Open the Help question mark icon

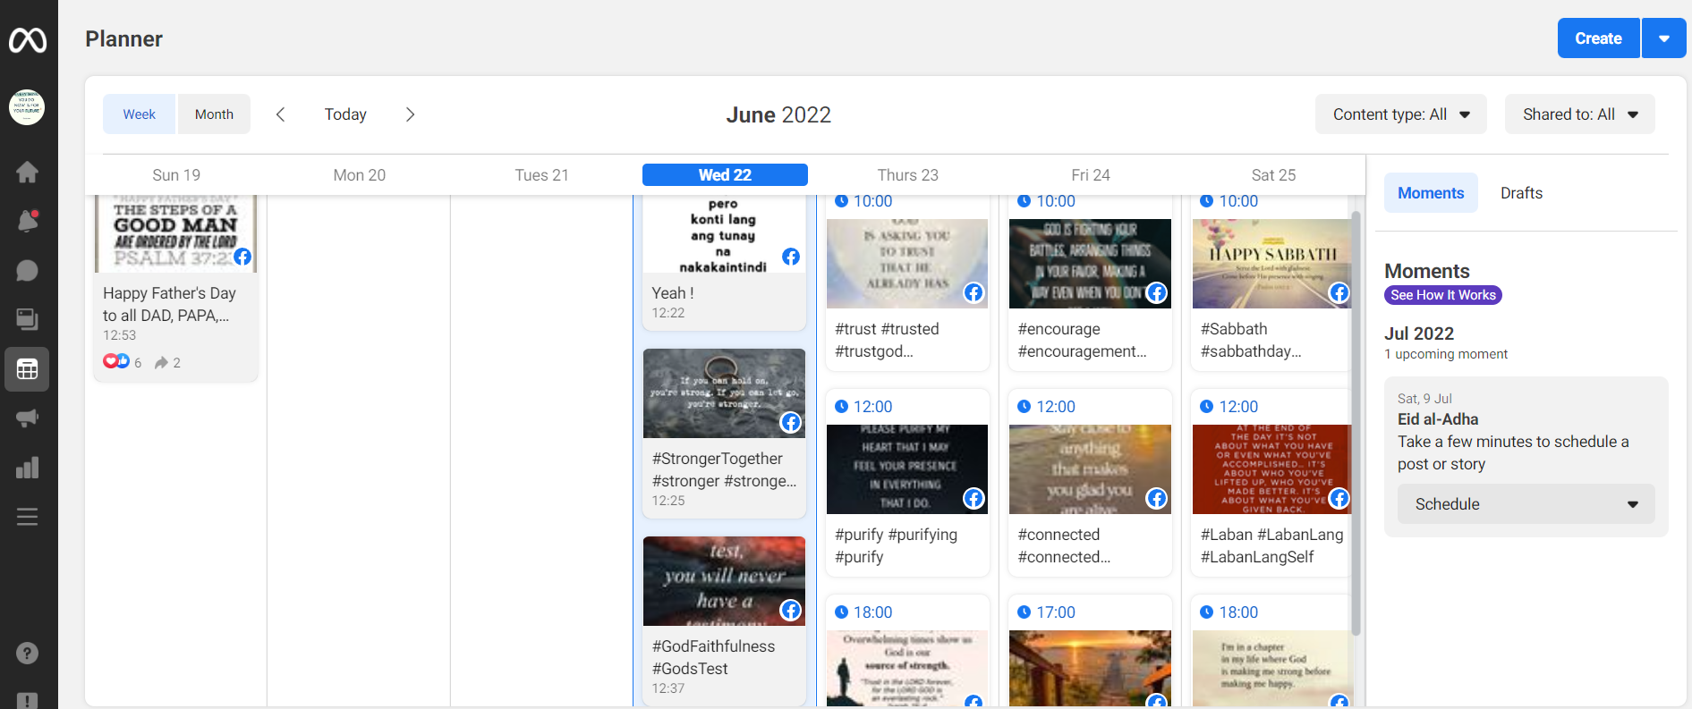point(27,654)
